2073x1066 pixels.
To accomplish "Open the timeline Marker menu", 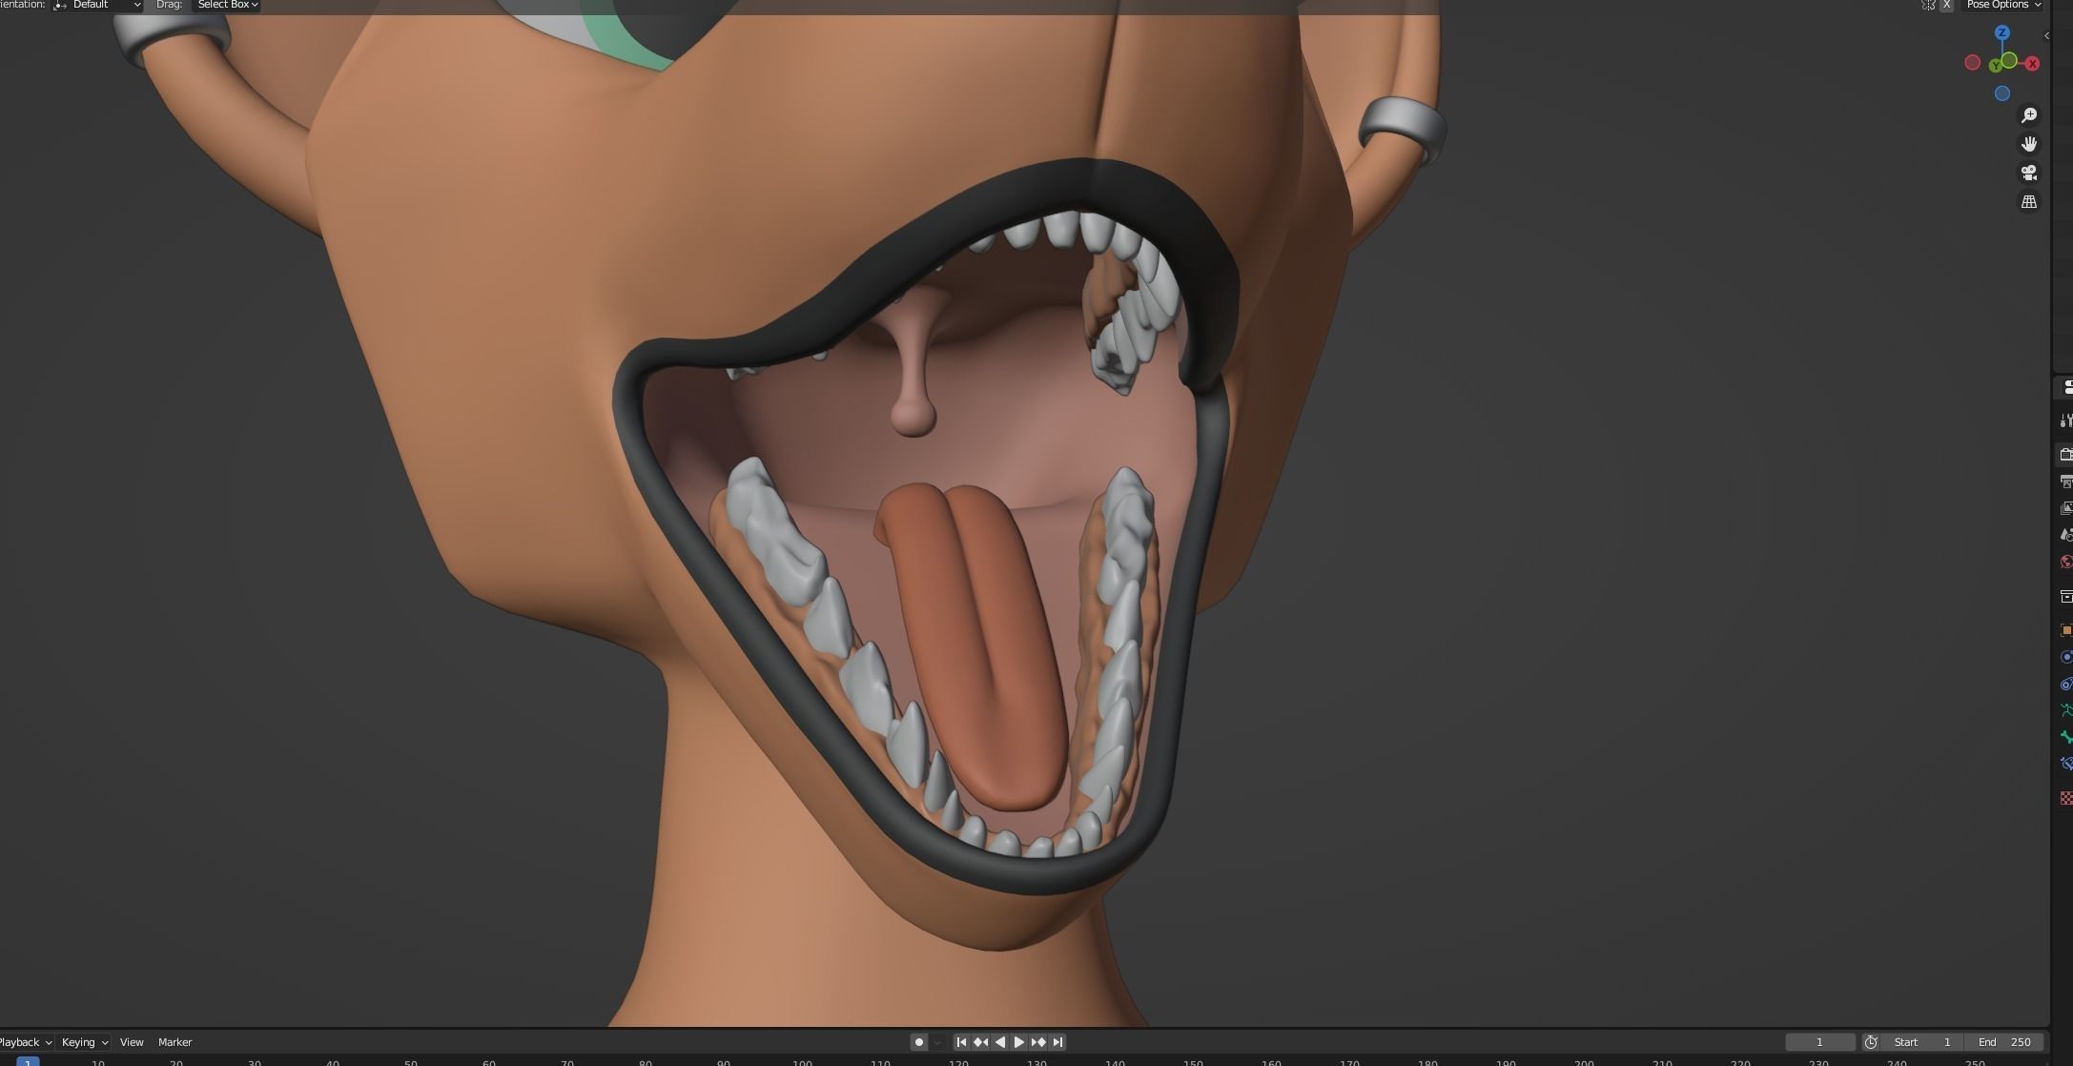I will 175,1042.
